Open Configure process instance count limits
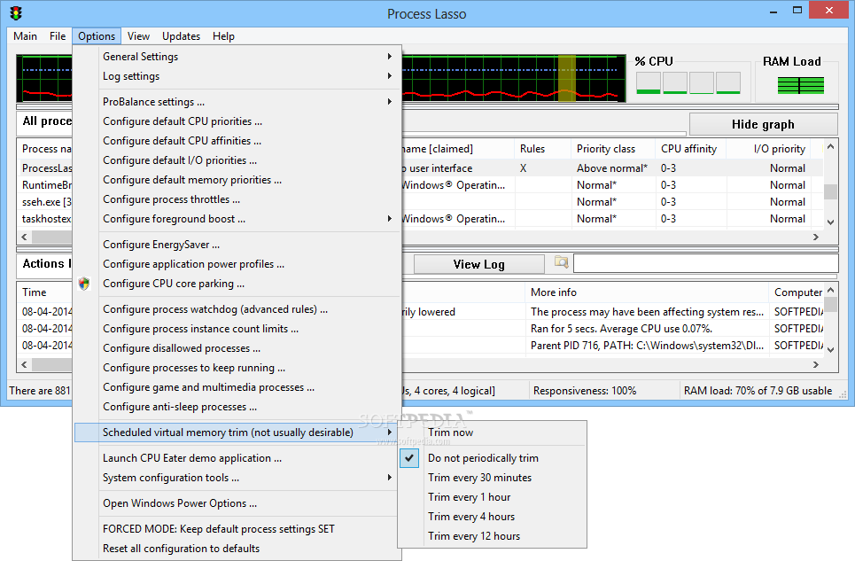Viewport: 855px width, 561px height. (x=237, y=330)
